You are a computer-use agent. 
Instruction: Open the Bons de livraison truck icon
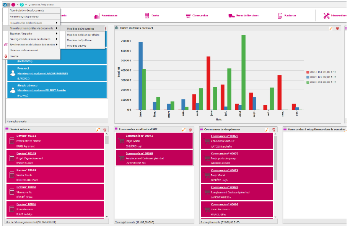[x=231, y=16]
